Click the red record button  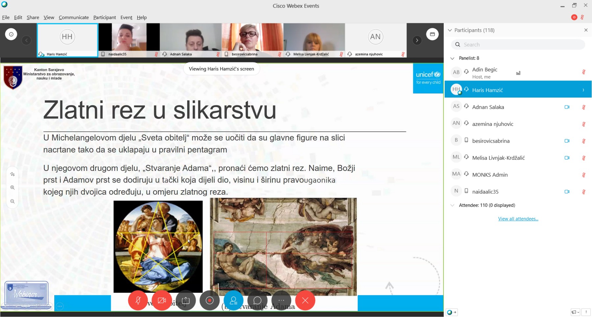coord(210,300)
